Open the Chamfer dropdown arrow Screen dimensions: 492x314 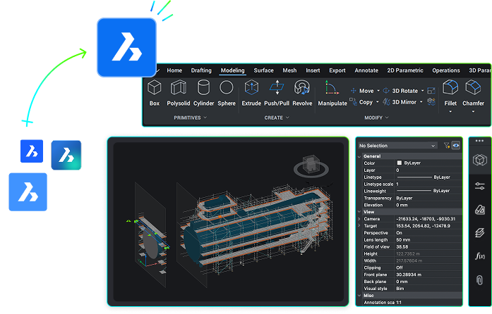(473, 111)
